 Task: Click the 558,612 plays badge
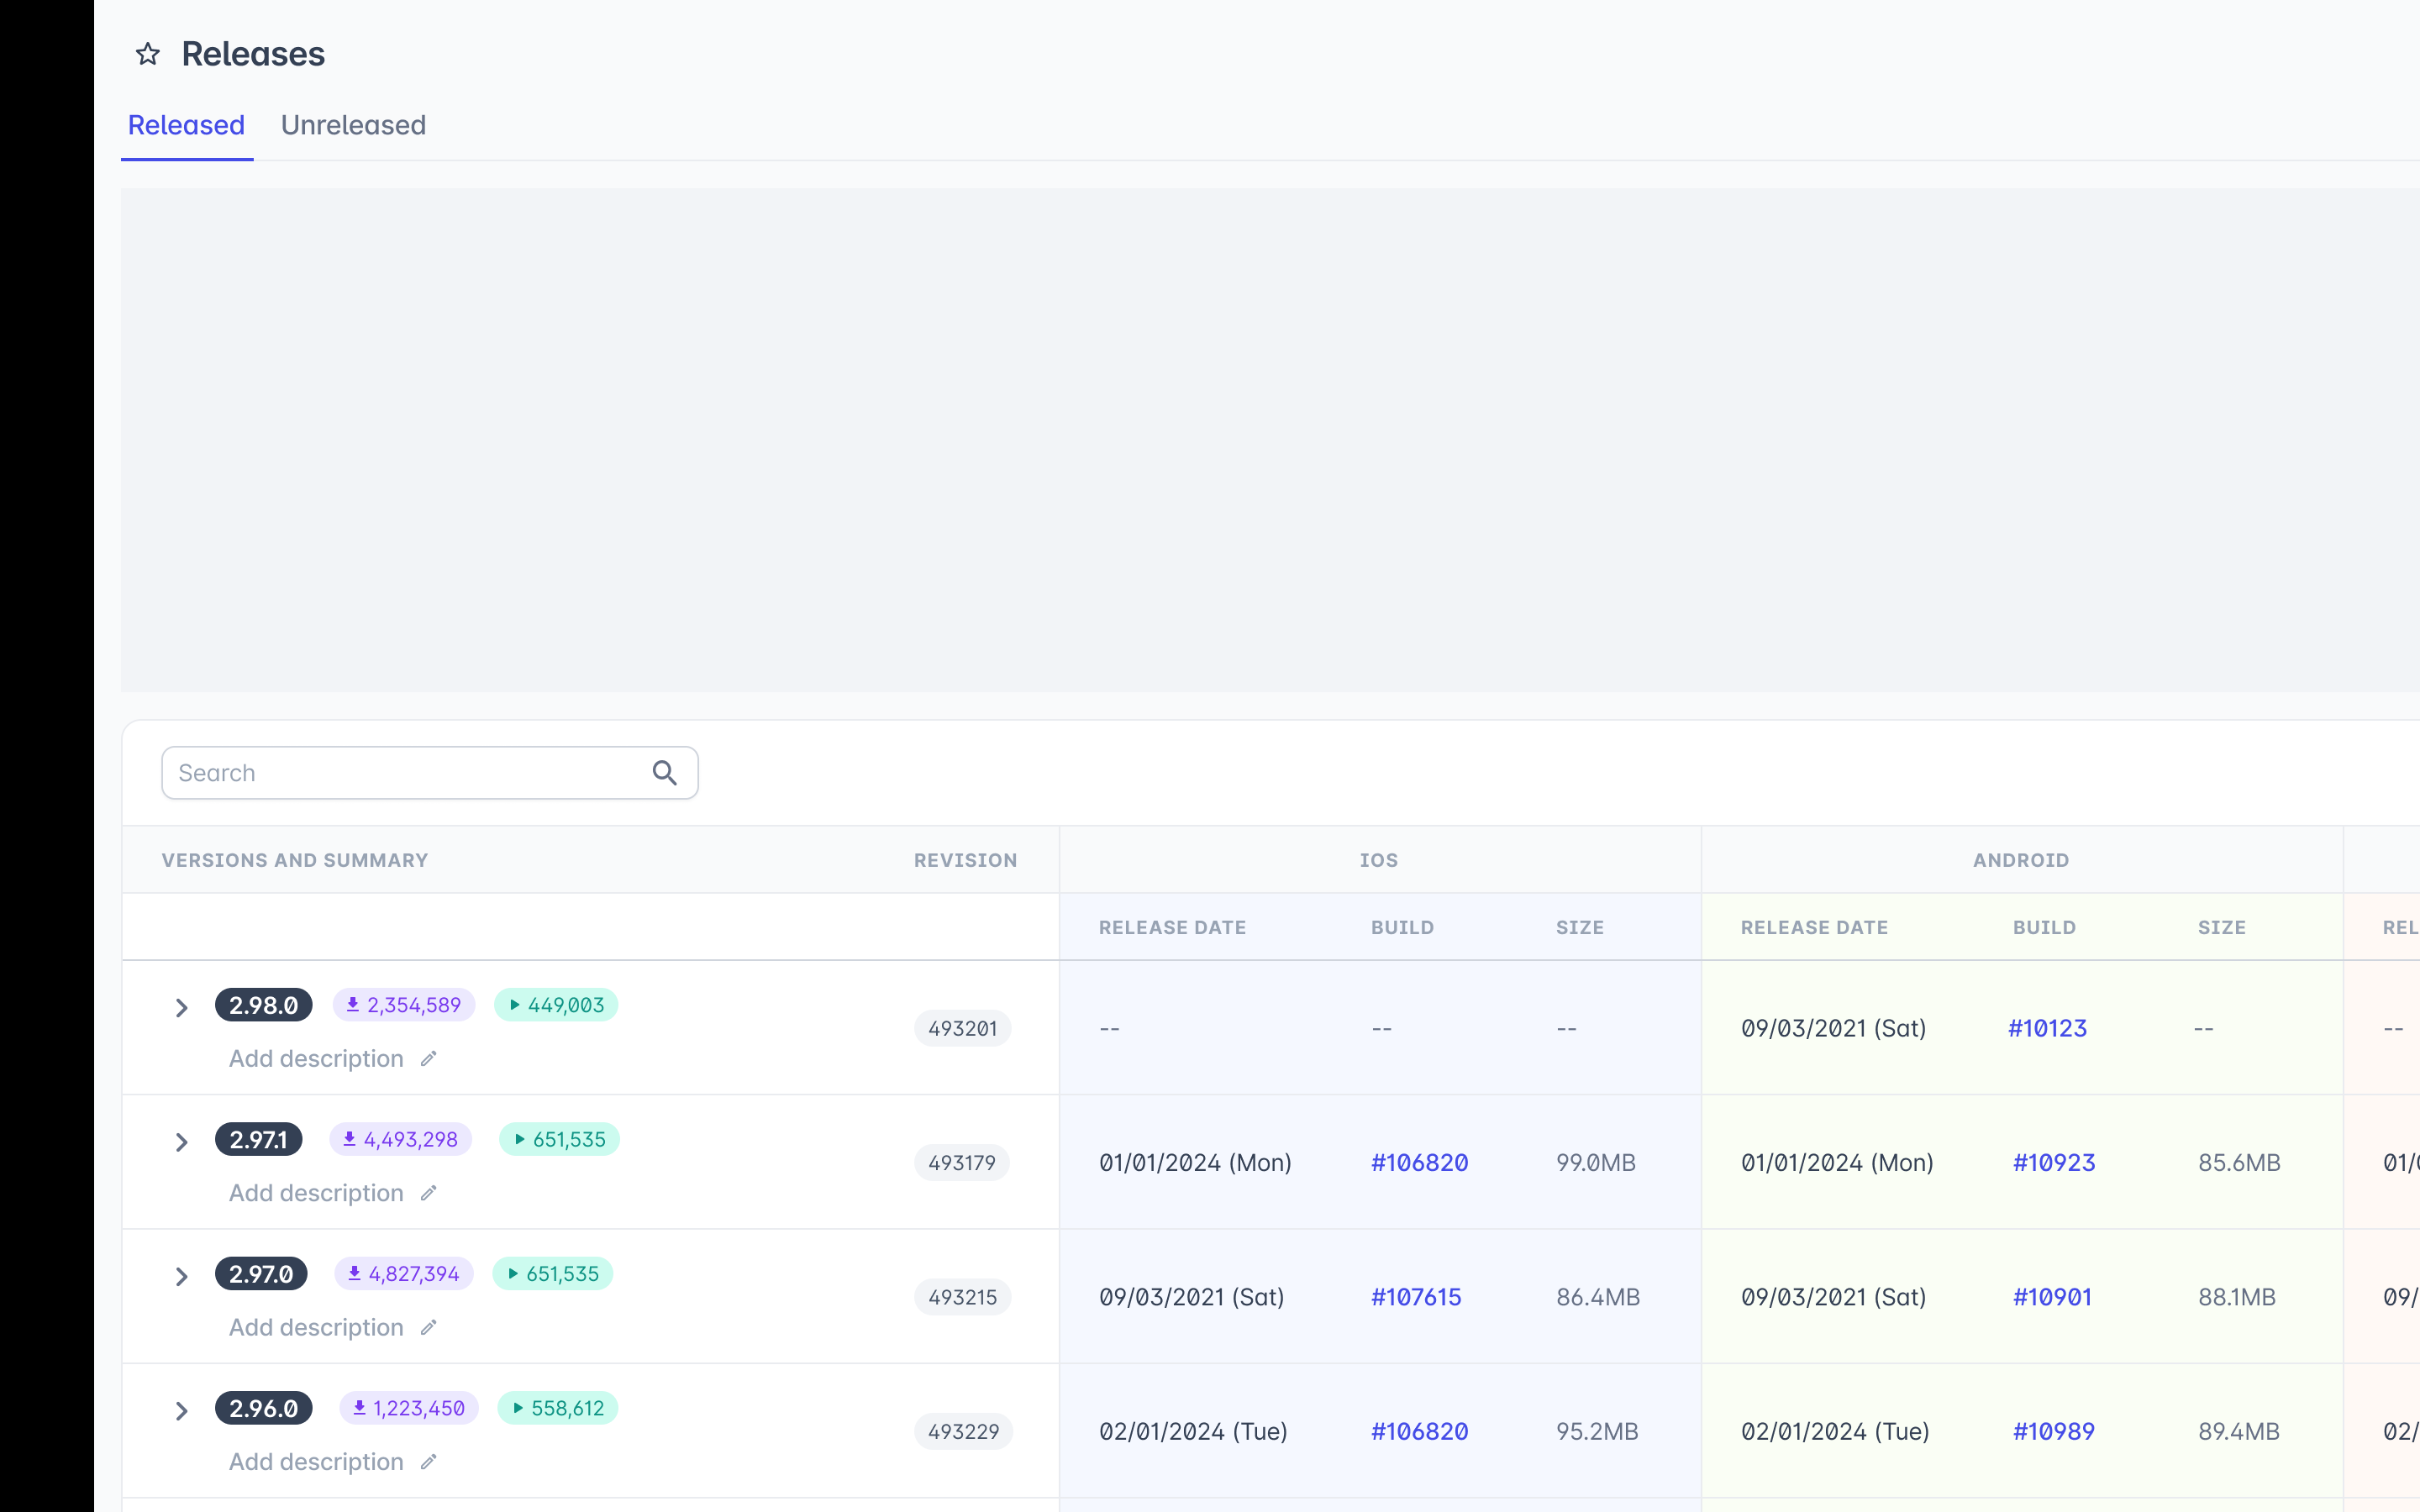coord(558,1408)
